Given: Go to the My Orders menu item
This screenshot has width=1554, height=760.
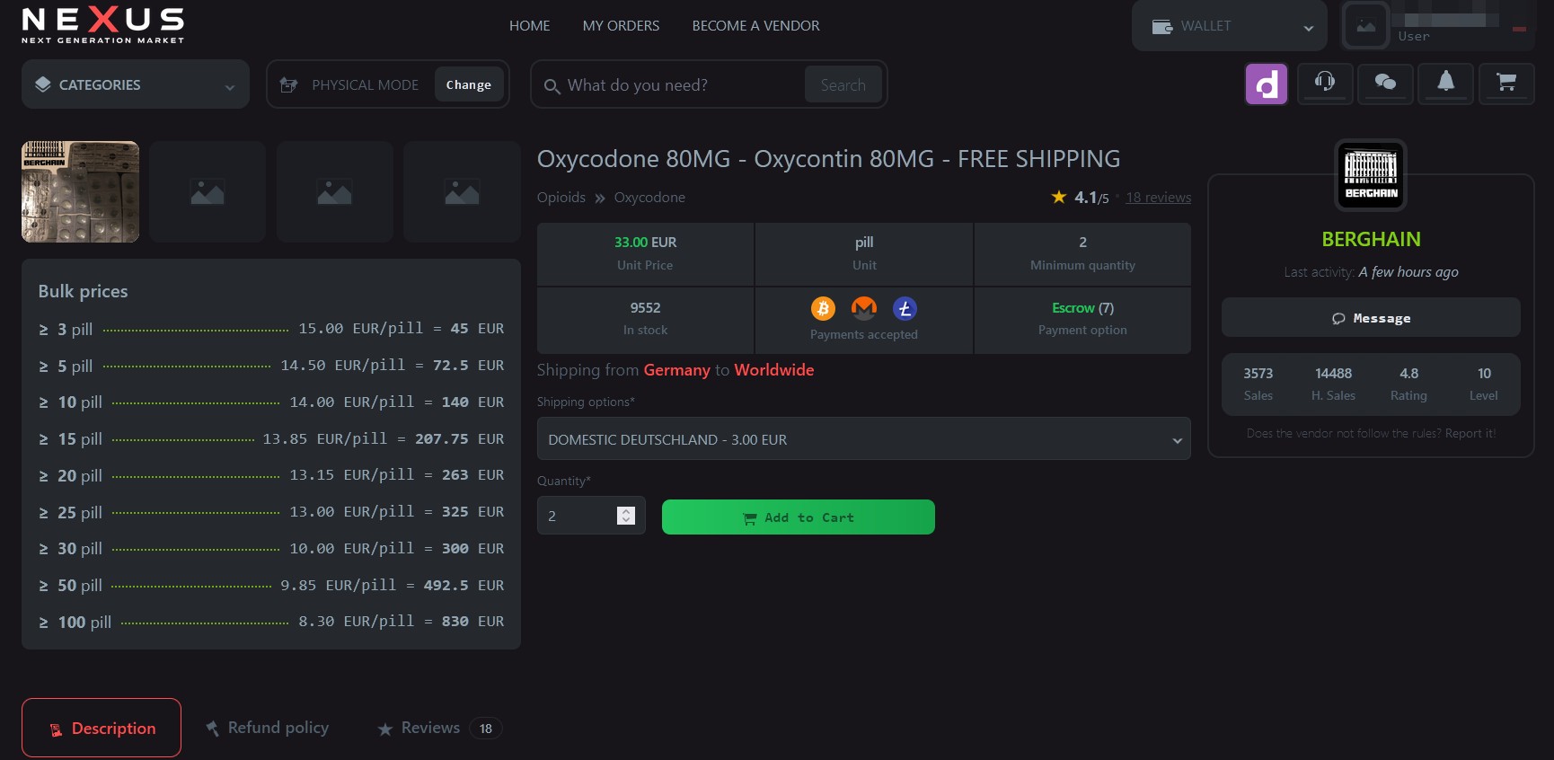Looking at the screenshot, I should pyautogui.click(x=621, y=26).
